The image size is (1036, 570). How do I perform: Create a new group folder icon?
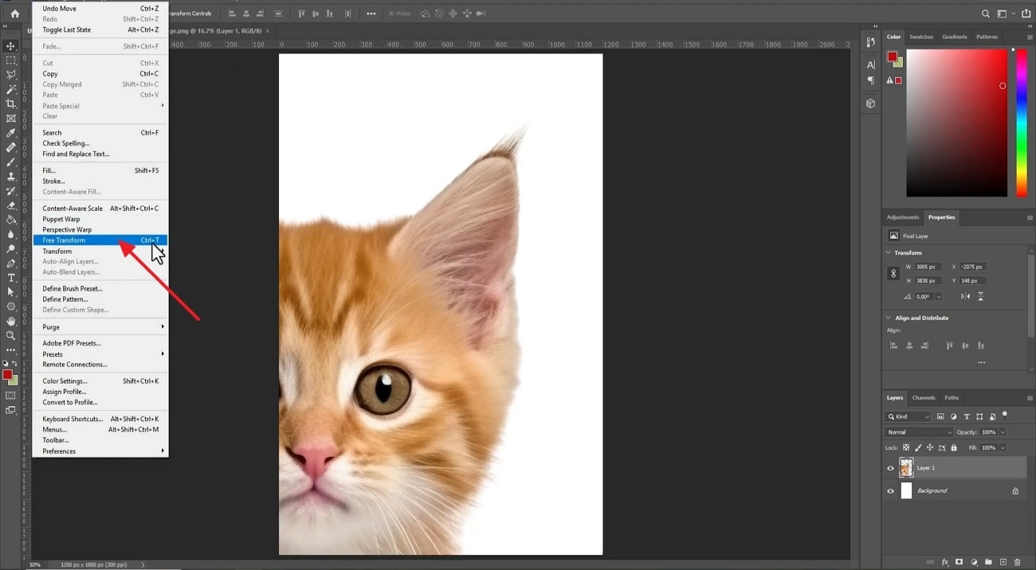click(x=989, y=562)
